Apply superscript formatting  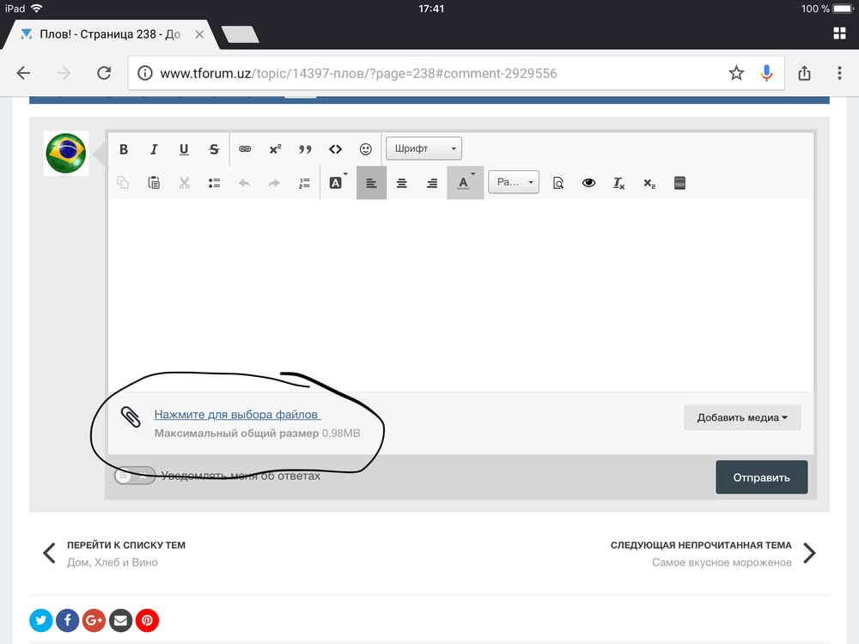pyautogui.click(x=275, y=149)
